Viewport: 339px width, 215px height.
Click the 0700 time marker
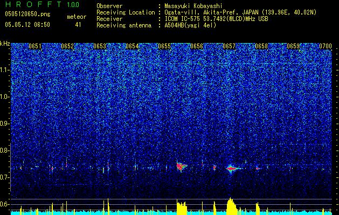click(x=326, y=46)
